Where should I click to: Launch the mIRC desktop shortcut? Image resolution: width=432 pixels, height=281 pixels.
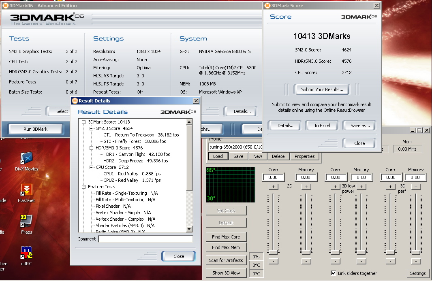click(26, 255)
